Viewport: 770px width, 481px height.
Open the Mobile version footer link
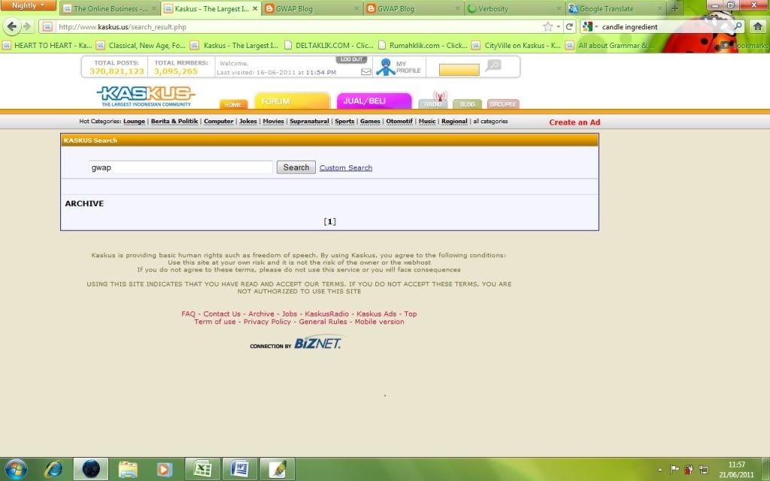pyautogui.click(x=380, y=322)
